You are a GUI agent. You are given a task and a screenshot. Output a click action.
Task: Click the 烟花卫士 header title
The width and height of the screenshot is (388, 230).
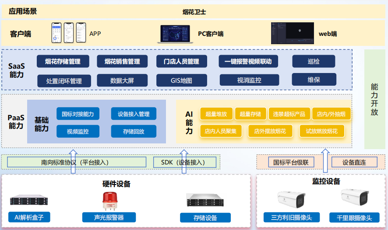pyautogui.click(x=194, y=12)
